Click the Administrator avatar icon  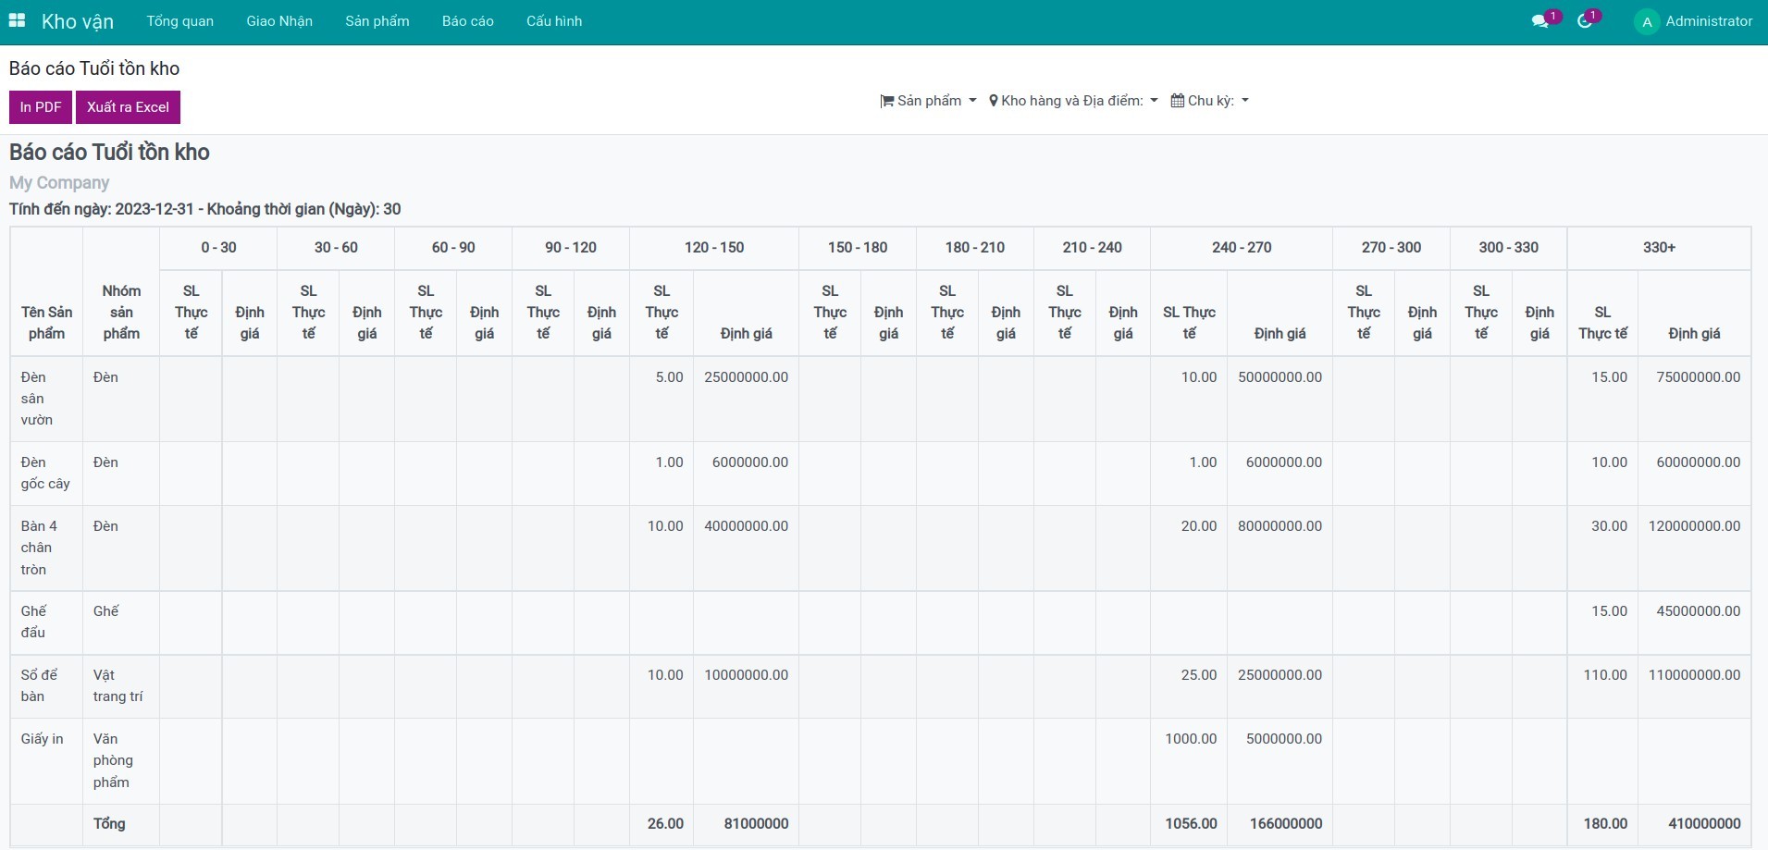click(1646, 21)
